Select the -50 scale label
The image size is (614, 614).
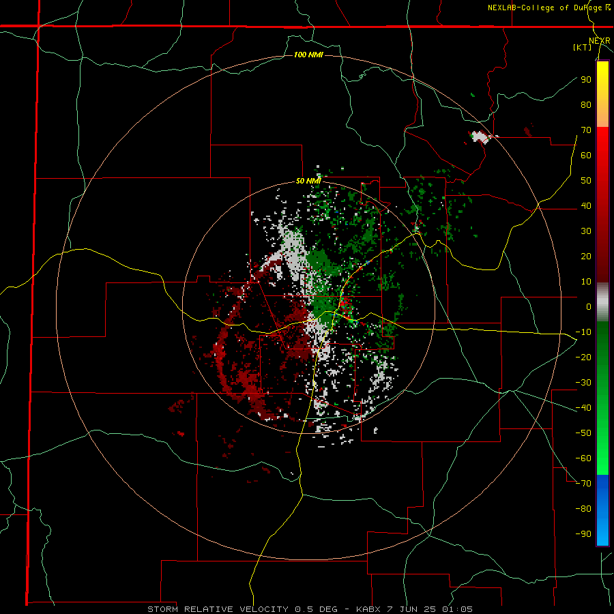583,433
